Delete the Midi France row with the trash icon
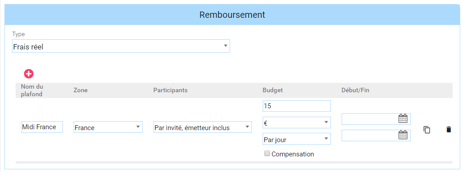 449,130
